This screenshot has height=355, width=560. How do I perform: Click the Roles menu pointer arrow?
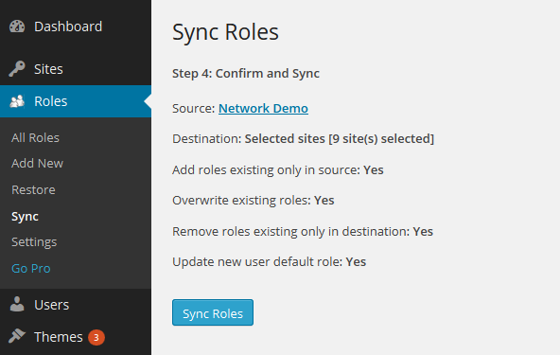pos(148,101)
